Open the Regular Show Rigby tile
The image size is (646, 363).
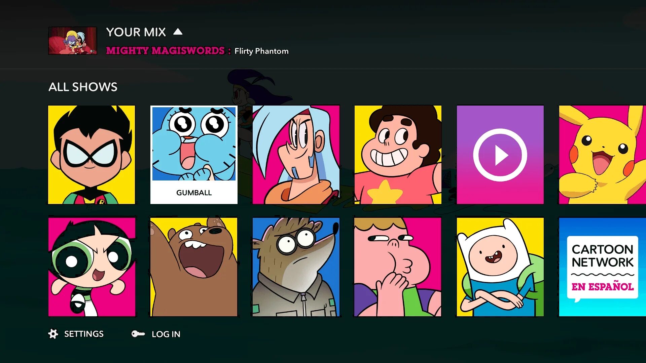click(296, 267)
